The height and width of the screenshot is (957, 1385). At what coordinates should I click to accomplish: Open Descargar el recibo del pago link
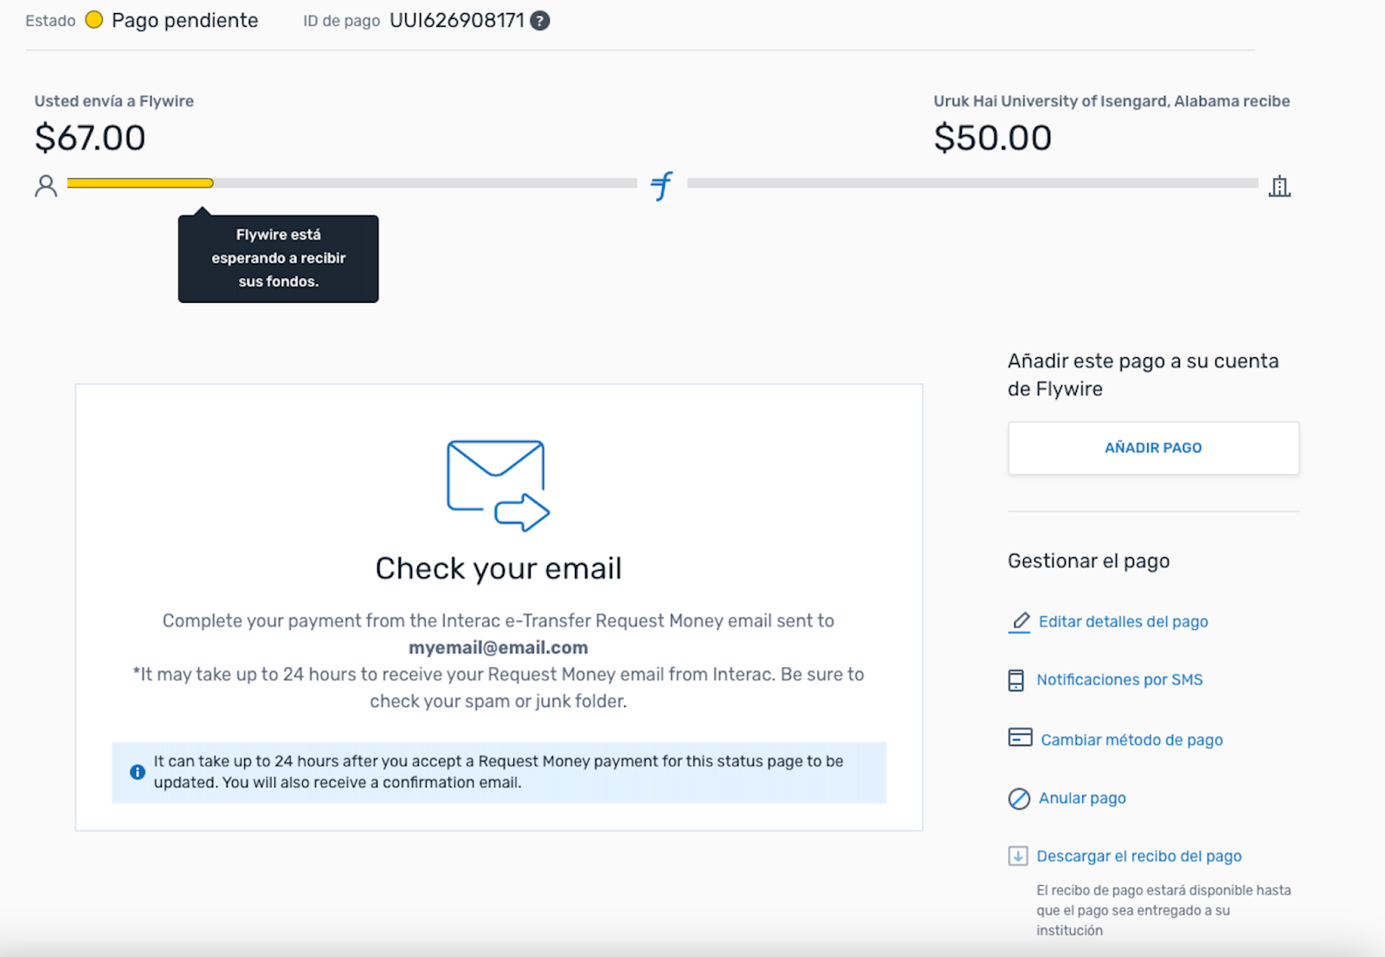click(1139, 857)
